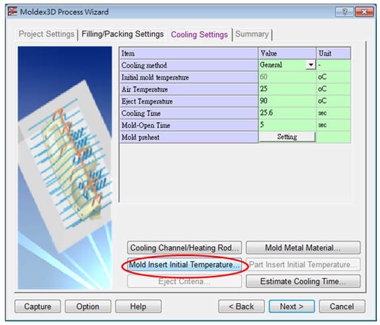380x325 pixels.
Task: Click the Moldex3D app icon in title bar
Action: tap(13, 11)
